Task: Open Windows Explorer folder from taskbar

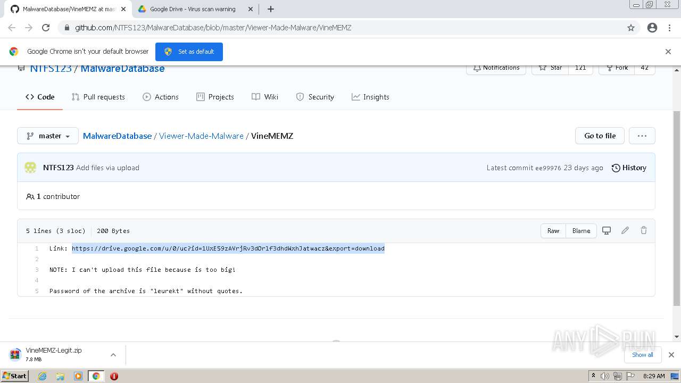Action: tap(60, 376)
